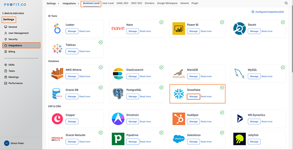Image resolution: width=293 pixels, height=150 pixels.
Task: Click the Snowflake logo
Action: (179, 94)
